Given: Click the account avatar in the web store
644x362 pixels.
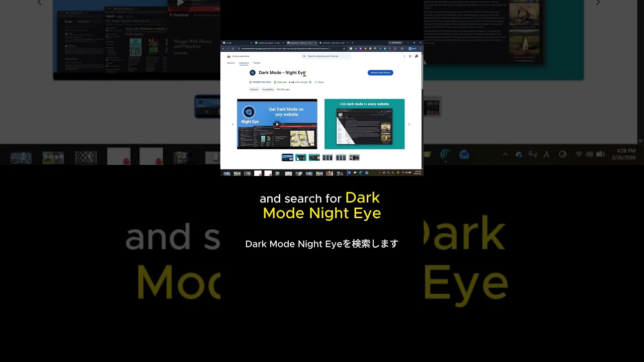Looking at the screenshot, I should (417, 56).
